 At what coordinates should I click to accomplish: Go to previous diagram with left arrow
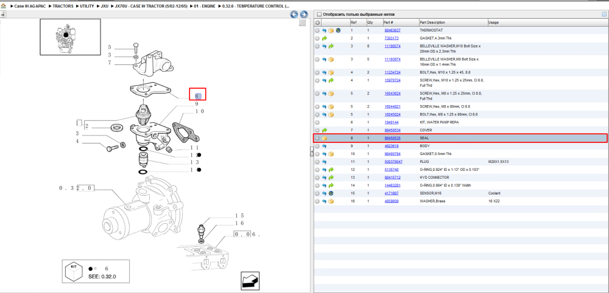(294, 15)
